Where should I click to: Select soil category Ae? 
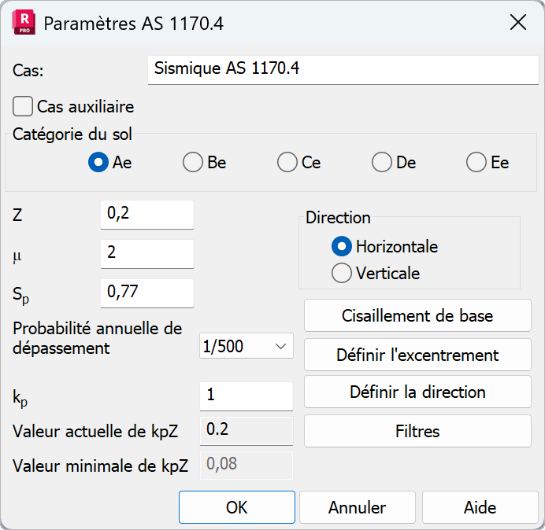pyautogui.click(x=98, y=163)
